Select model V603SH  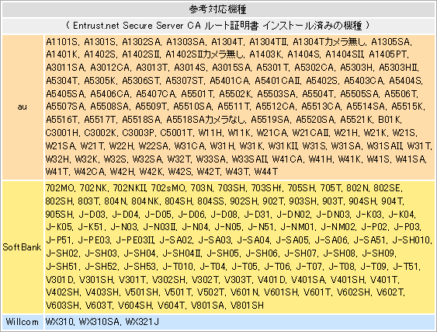pos(62,306)
